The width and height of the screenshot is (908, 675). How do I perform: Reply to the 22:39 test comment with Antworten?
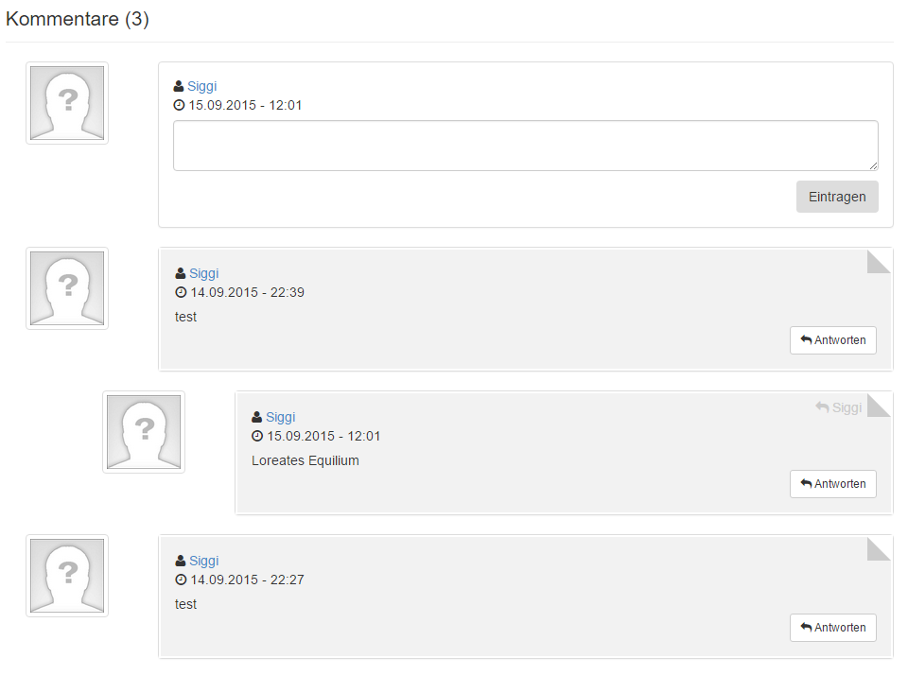(833, 339)
